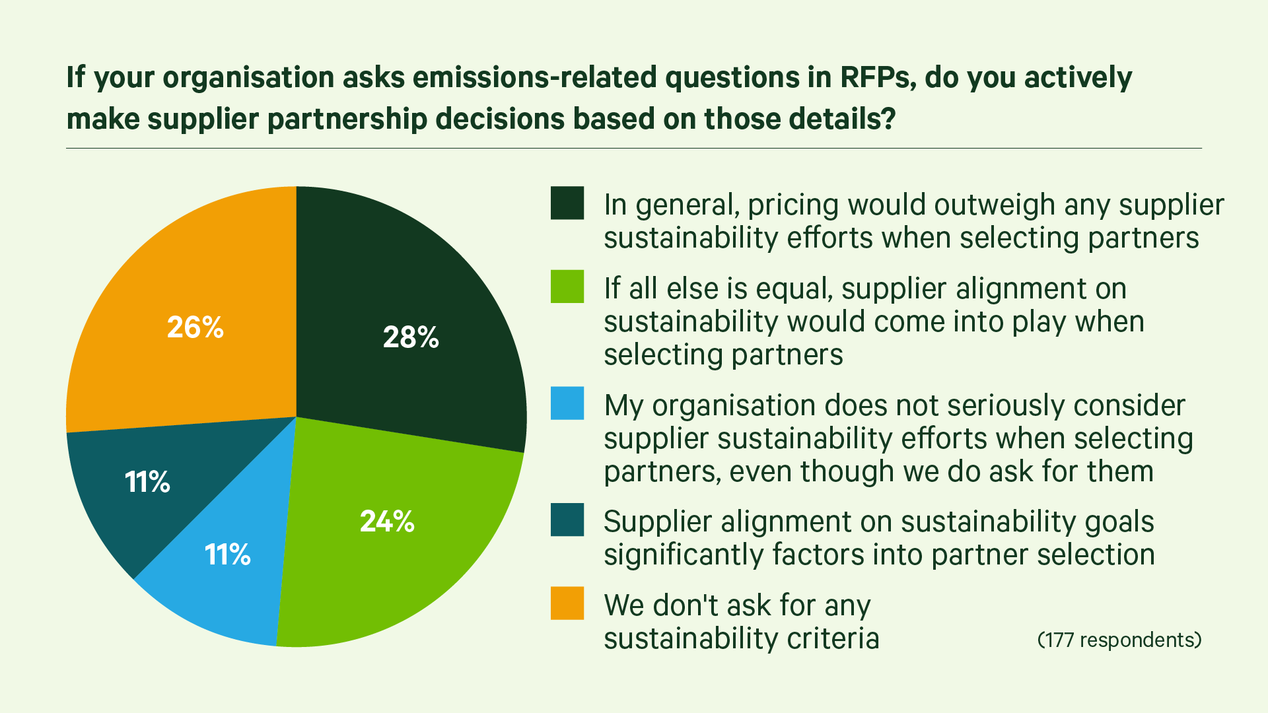Click the "(177 respondents)" note
Viewport: 1268px width, 713px height.
pos(1119,640)
